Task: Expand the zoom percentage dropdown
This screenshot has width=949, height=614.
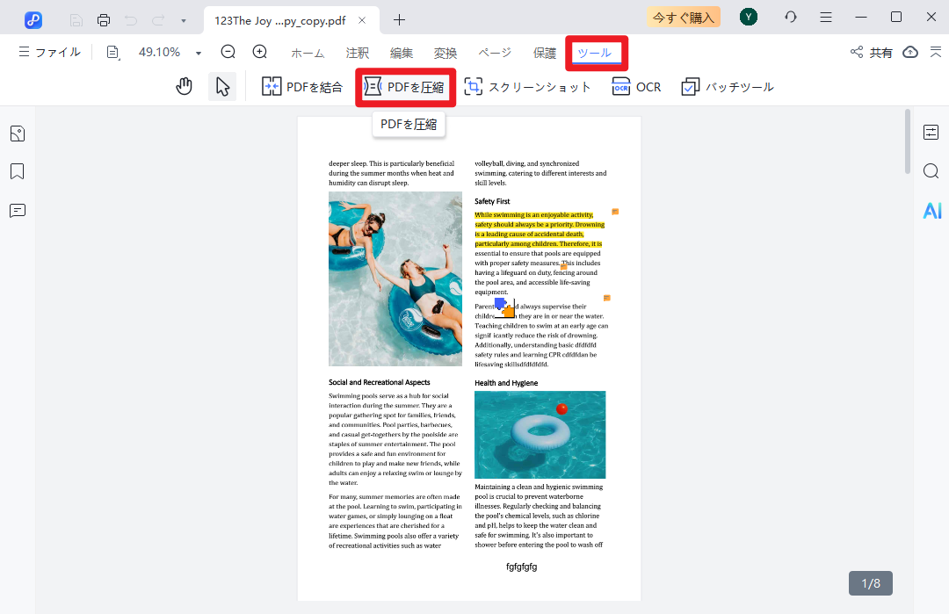Action: click(x=199, y=53)
